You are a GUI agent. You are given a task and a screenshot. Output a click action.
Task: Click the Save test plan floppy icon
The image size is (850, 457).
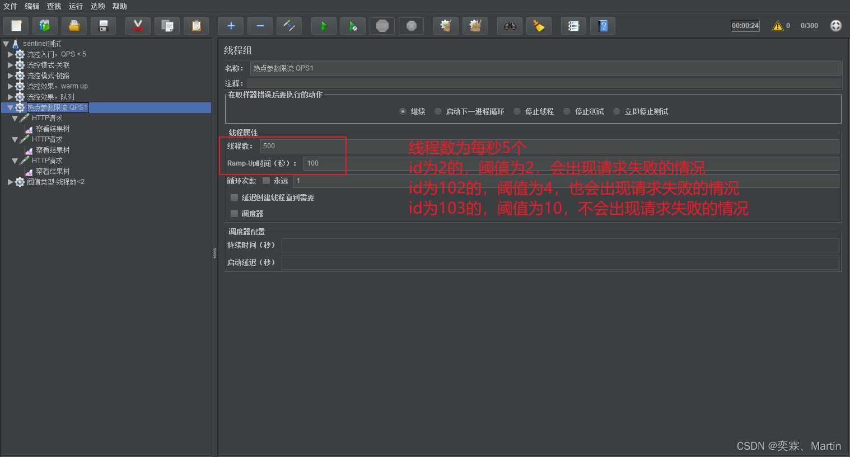coord(103,26)
